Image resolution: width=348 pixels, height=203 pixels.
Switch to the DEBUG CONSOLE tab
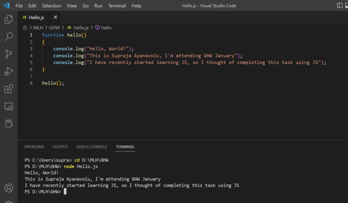(92, 147)
